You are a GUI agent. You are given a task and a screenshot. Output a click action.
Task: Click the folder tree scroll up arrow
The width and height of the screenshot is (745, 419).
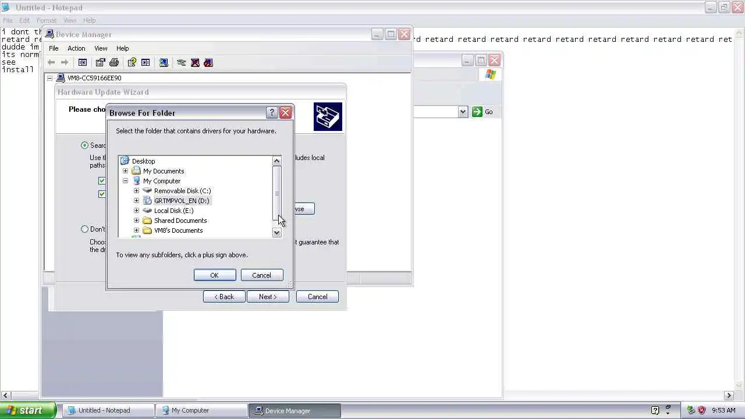[x=277, y=161]
